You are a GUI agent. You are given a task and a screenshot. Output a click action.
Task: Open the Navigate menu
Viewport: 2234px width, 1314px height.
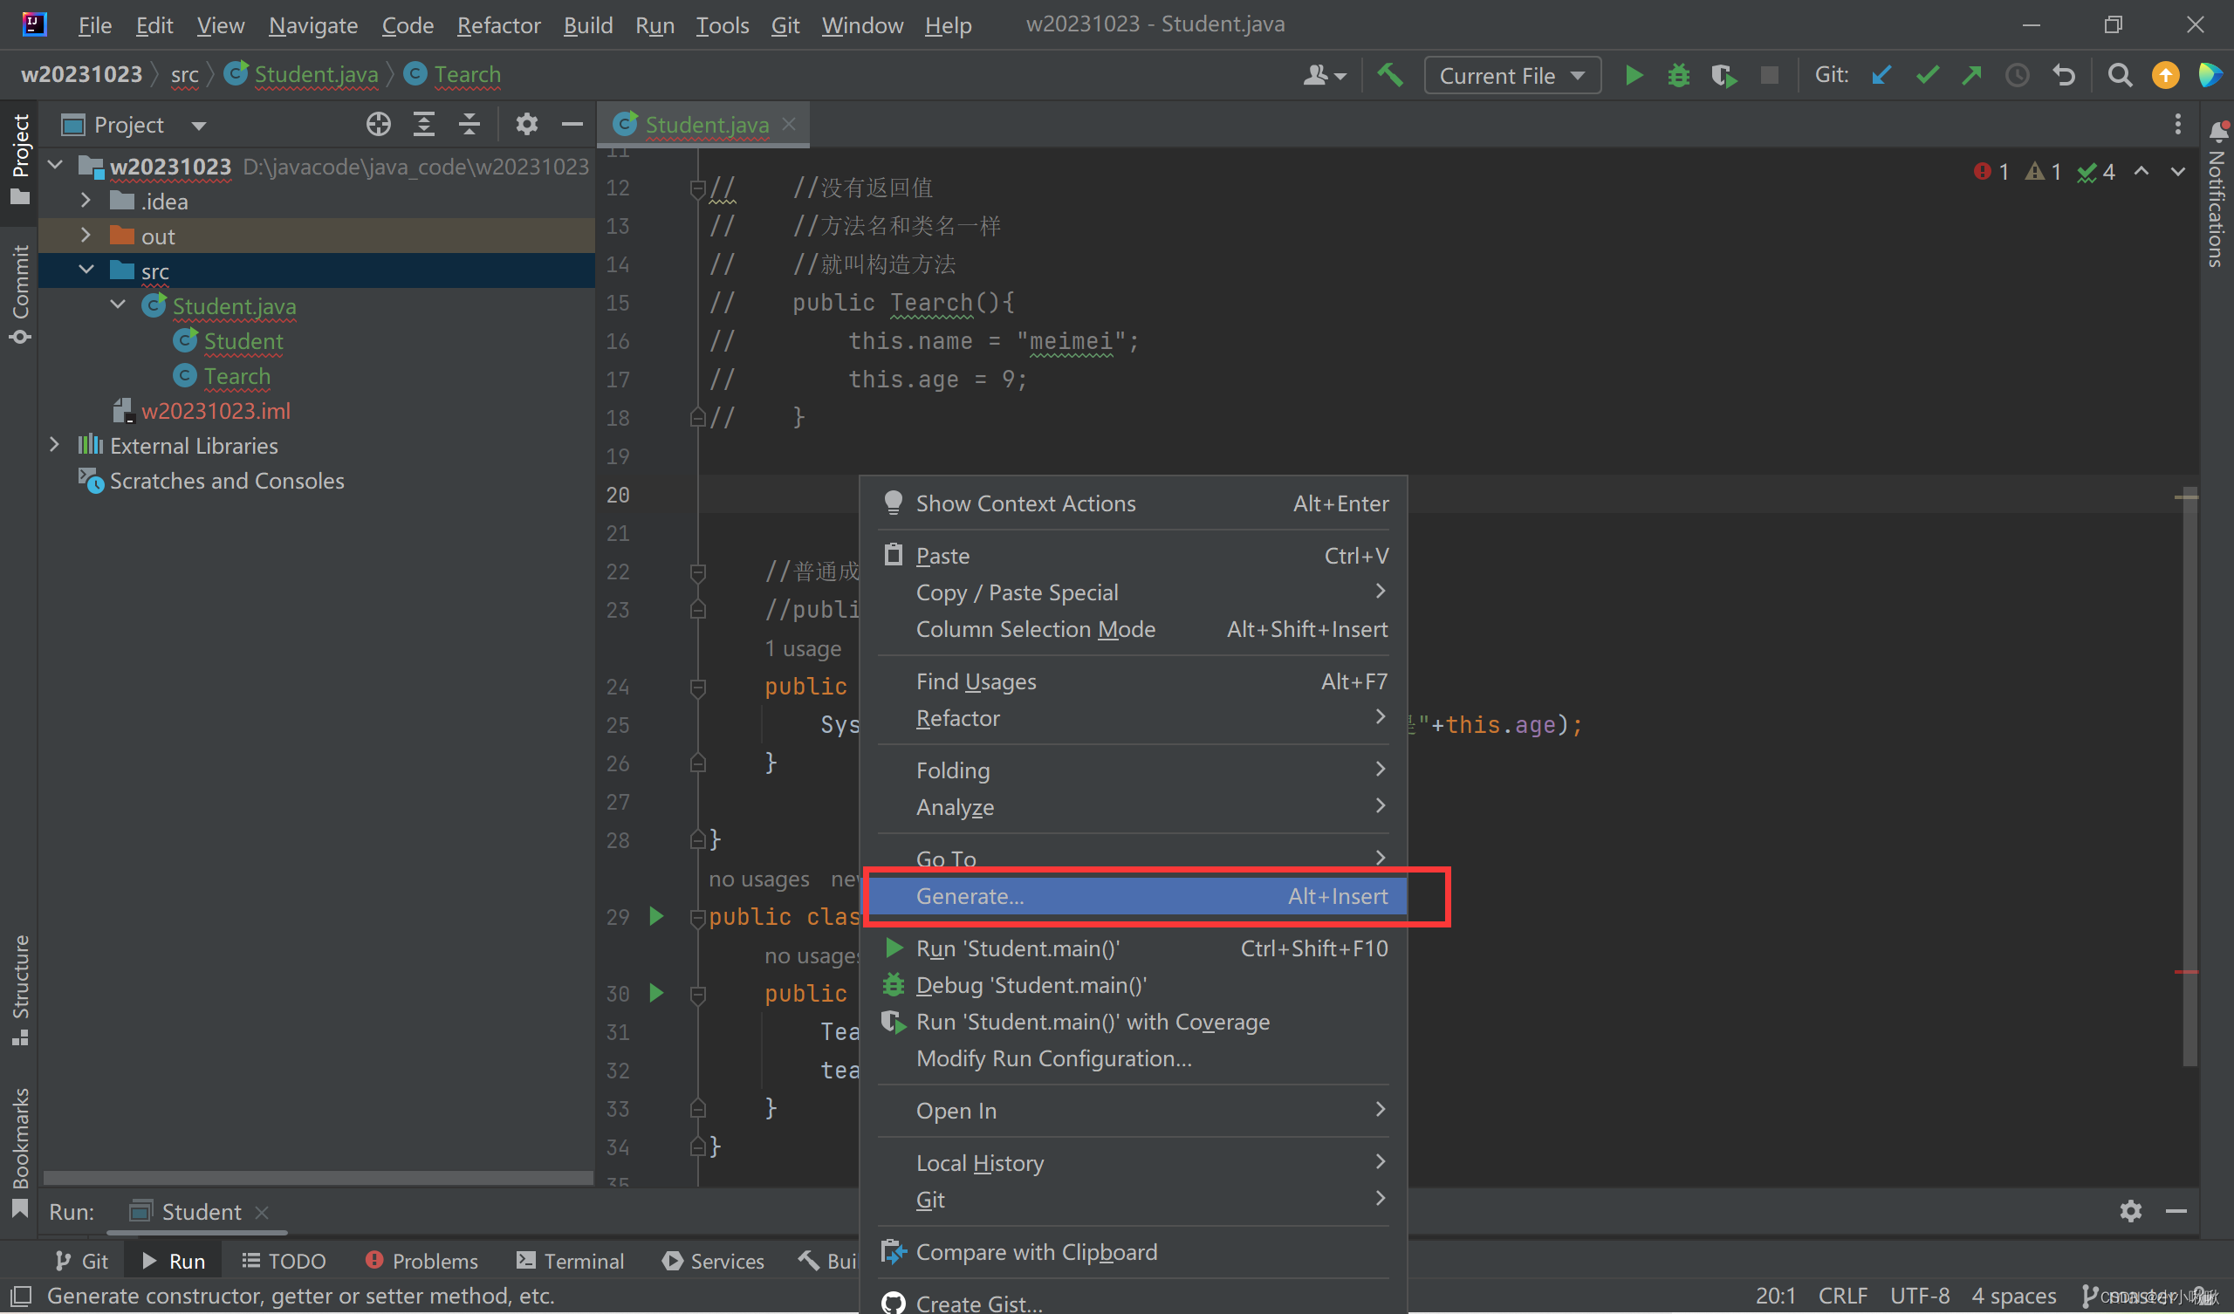tap(313, 24)
